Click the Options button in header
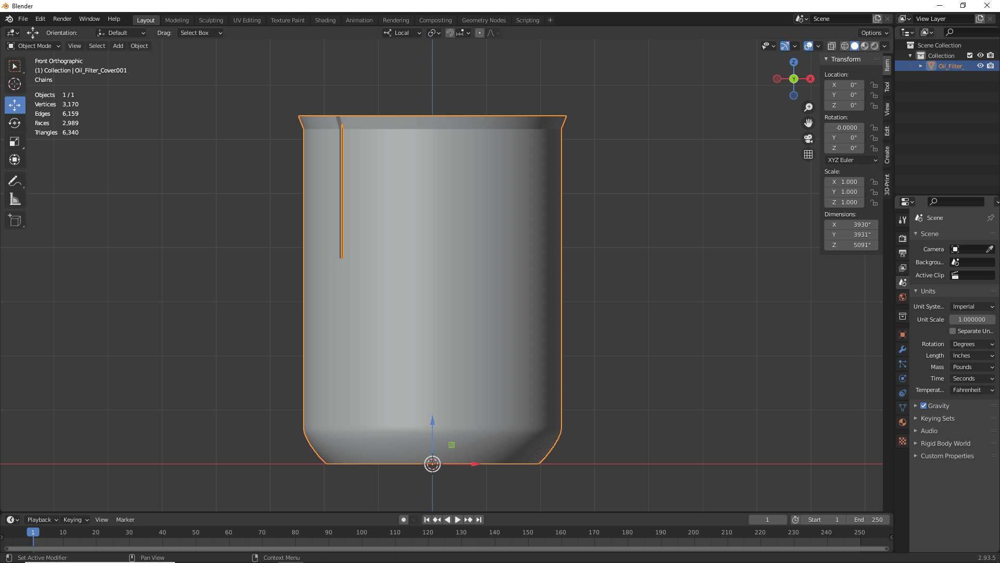Viewport: 1000px width, 563px height. [x=875, y=33]
